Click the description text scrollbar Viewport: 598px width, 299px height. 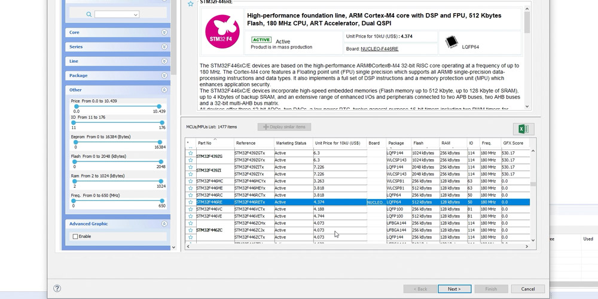click(x=527, y=22)
